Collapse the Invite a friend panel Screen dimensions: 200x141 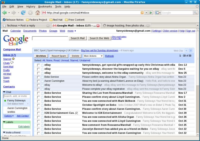coord(4,132)
